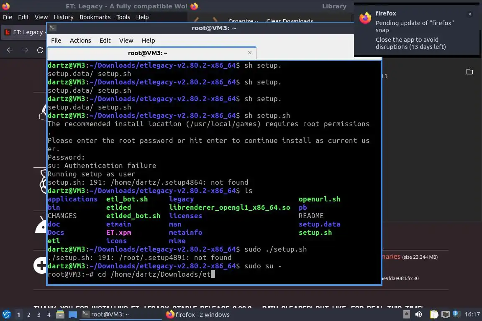This screenshot has height=321, width=482.
Task: Click the terminal window menu icon
Action: point(52,28)
